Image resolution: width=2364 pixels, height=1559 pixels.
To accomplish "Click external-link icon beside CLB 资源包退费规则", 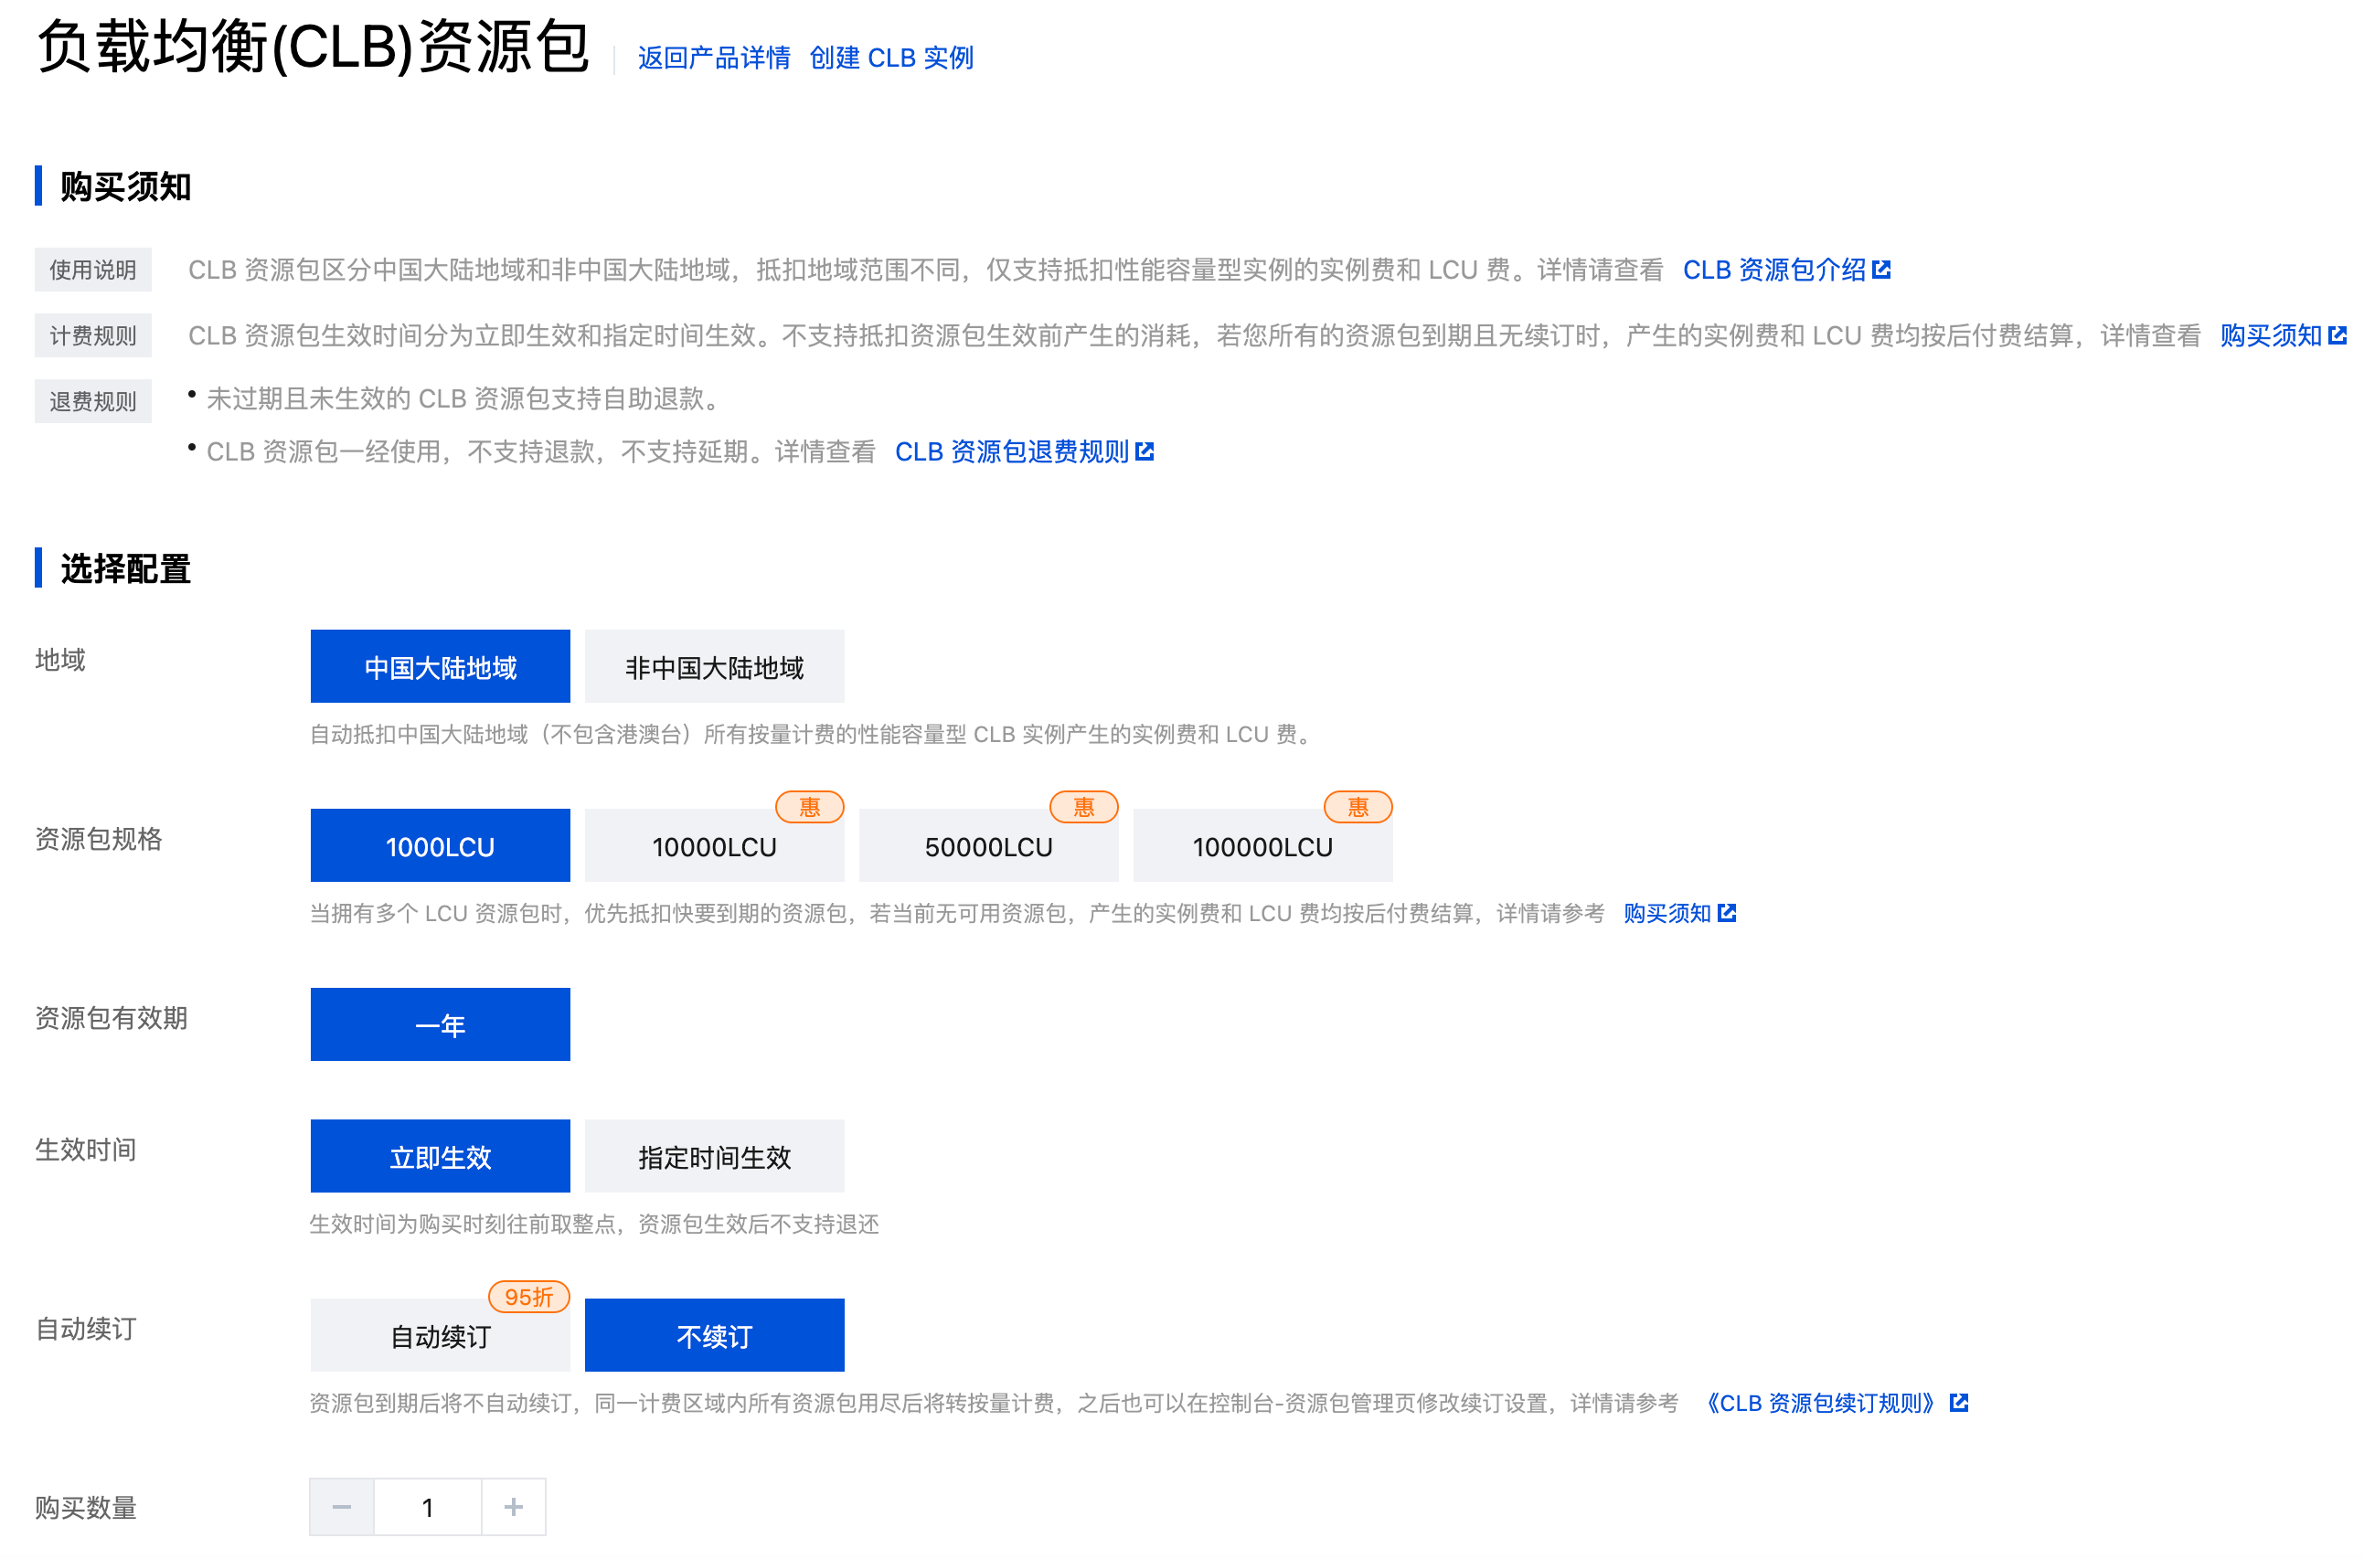I will point(1144,451).
